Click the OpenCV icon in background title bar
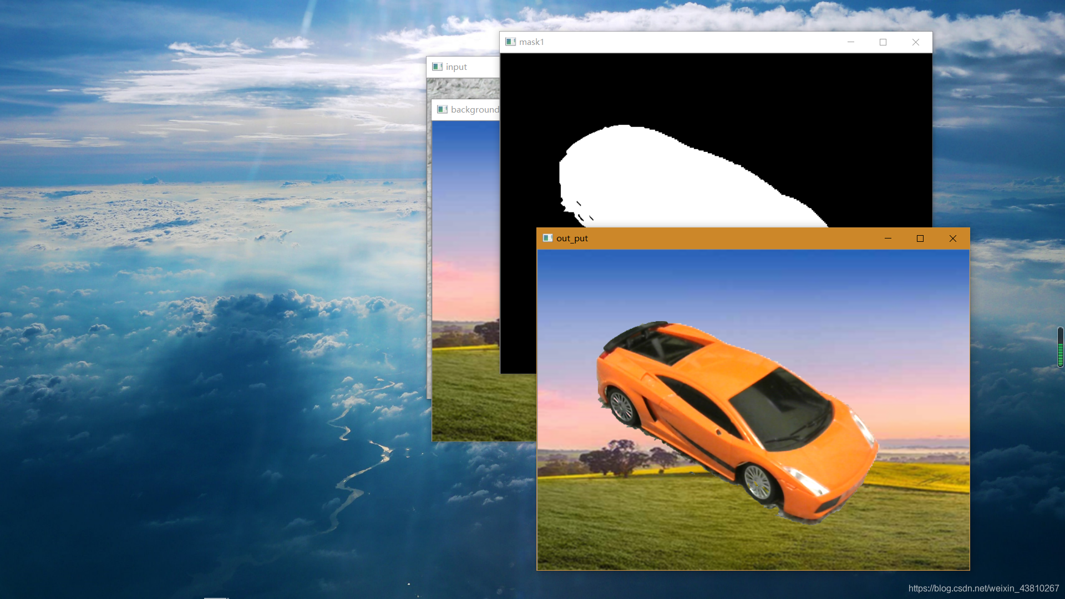 point(443,109)
